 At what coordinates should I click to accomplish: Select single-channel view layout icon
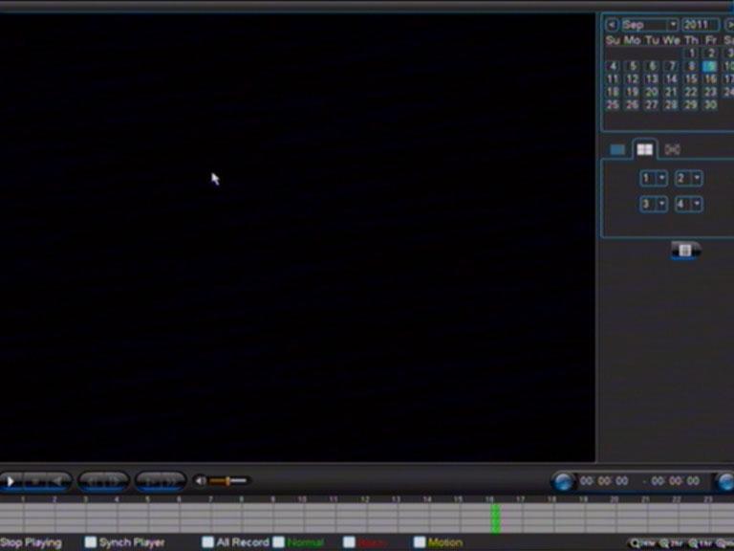617,149
